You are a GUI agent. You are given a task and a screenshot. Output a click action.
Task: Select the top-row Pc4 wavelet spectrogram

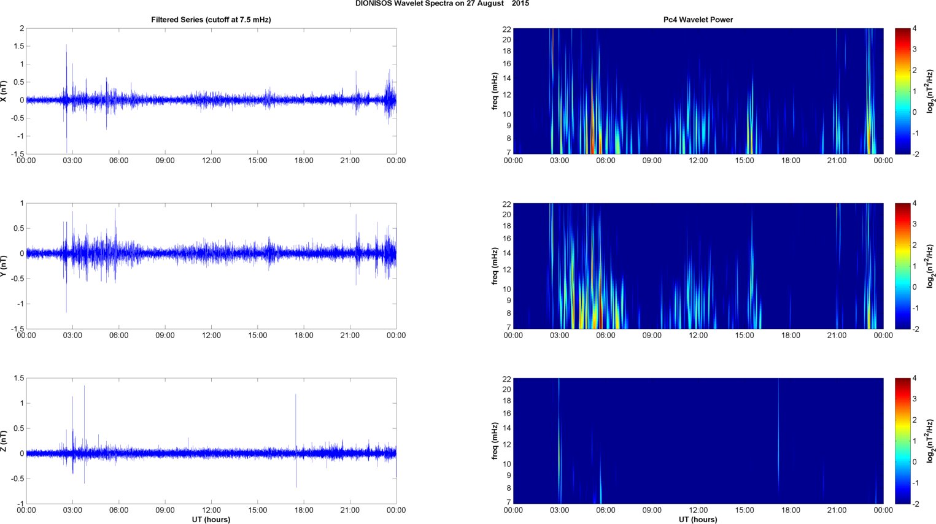(x=698, y=91)
